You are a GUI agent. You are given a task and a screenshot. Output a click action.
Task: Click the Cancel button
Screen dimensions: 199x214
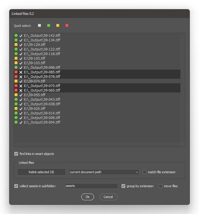[x=108, y=197]
